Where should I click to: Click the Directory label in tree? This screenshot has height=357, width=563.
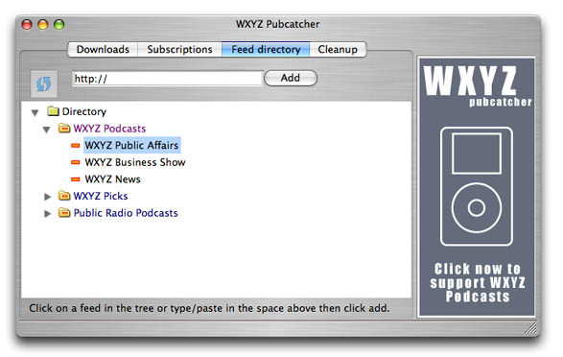pos(84,111)
